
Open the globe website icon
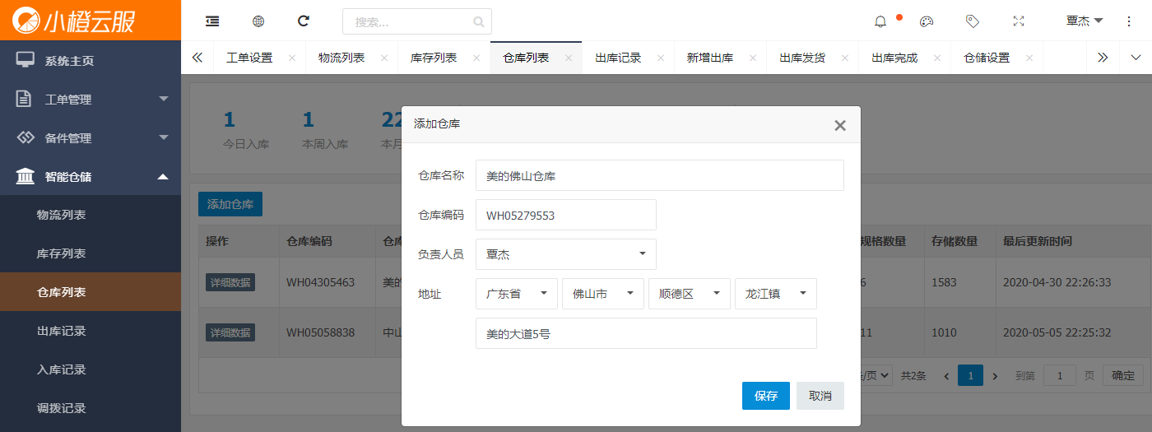pos(258,21)
